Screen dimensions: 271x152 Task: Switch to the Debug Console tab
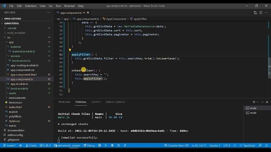[115, 102]
